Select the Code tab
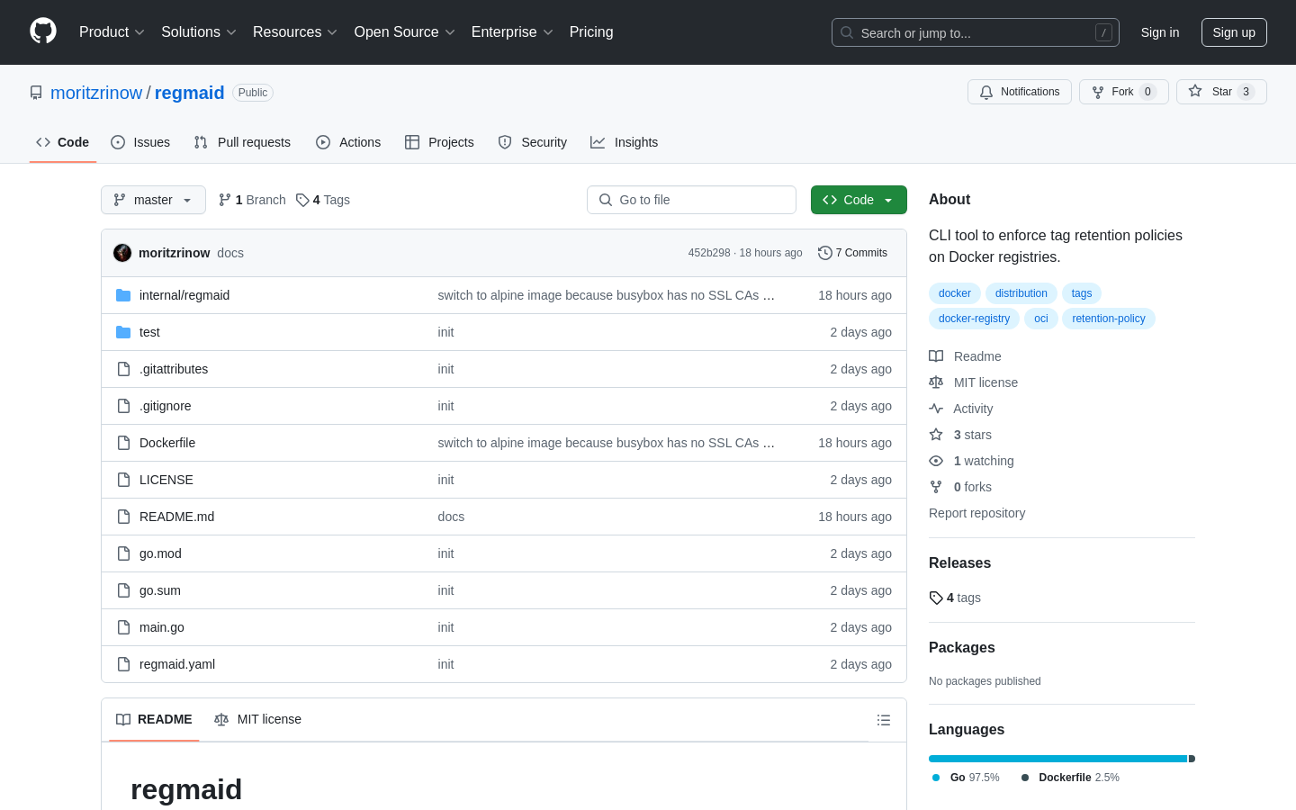This screenshot has height=810, width=1296. coord(63,142)
